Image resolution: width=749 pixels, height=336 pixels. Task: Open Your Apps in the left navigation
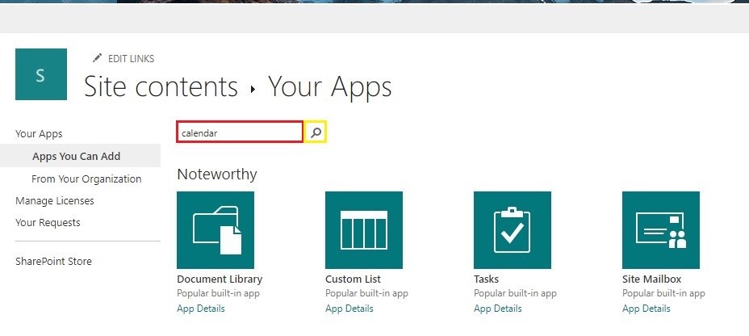pyautogui.click(x=39, y=134)
